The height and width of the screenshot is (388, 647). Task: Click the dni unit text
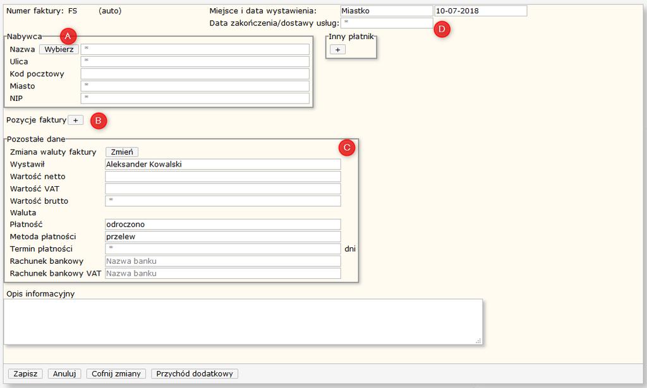click(x=350, y=249)
